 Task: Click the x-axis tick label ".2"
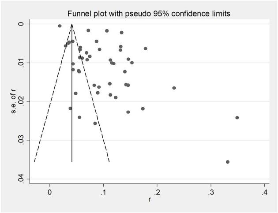157,193
